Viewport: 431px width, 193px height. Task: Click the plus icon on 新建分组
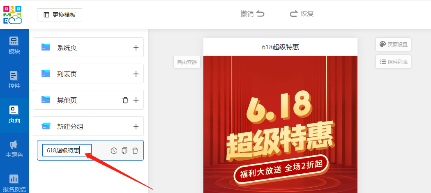click(136, 126)
